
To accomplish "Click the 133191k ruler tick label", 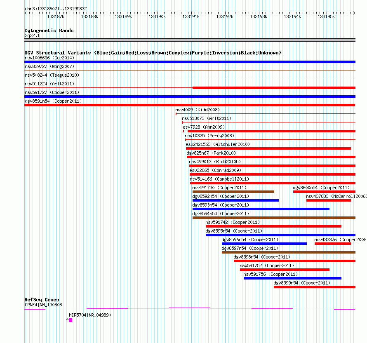I will [191, 16].
